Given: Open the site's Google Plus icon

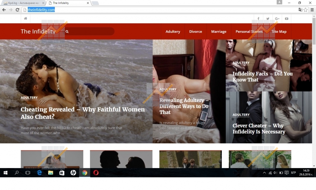Looking at the screenshot, I should (x=277, y=19).
